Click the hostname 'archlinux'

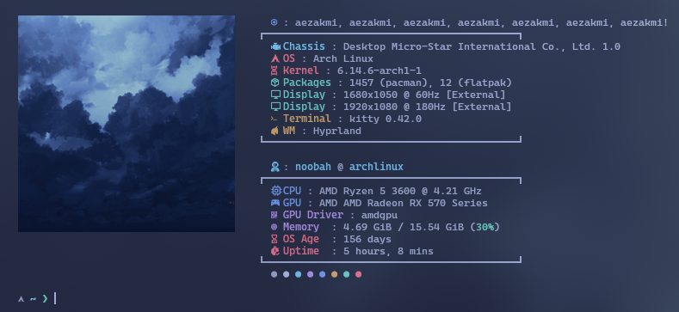coord(376,167)
